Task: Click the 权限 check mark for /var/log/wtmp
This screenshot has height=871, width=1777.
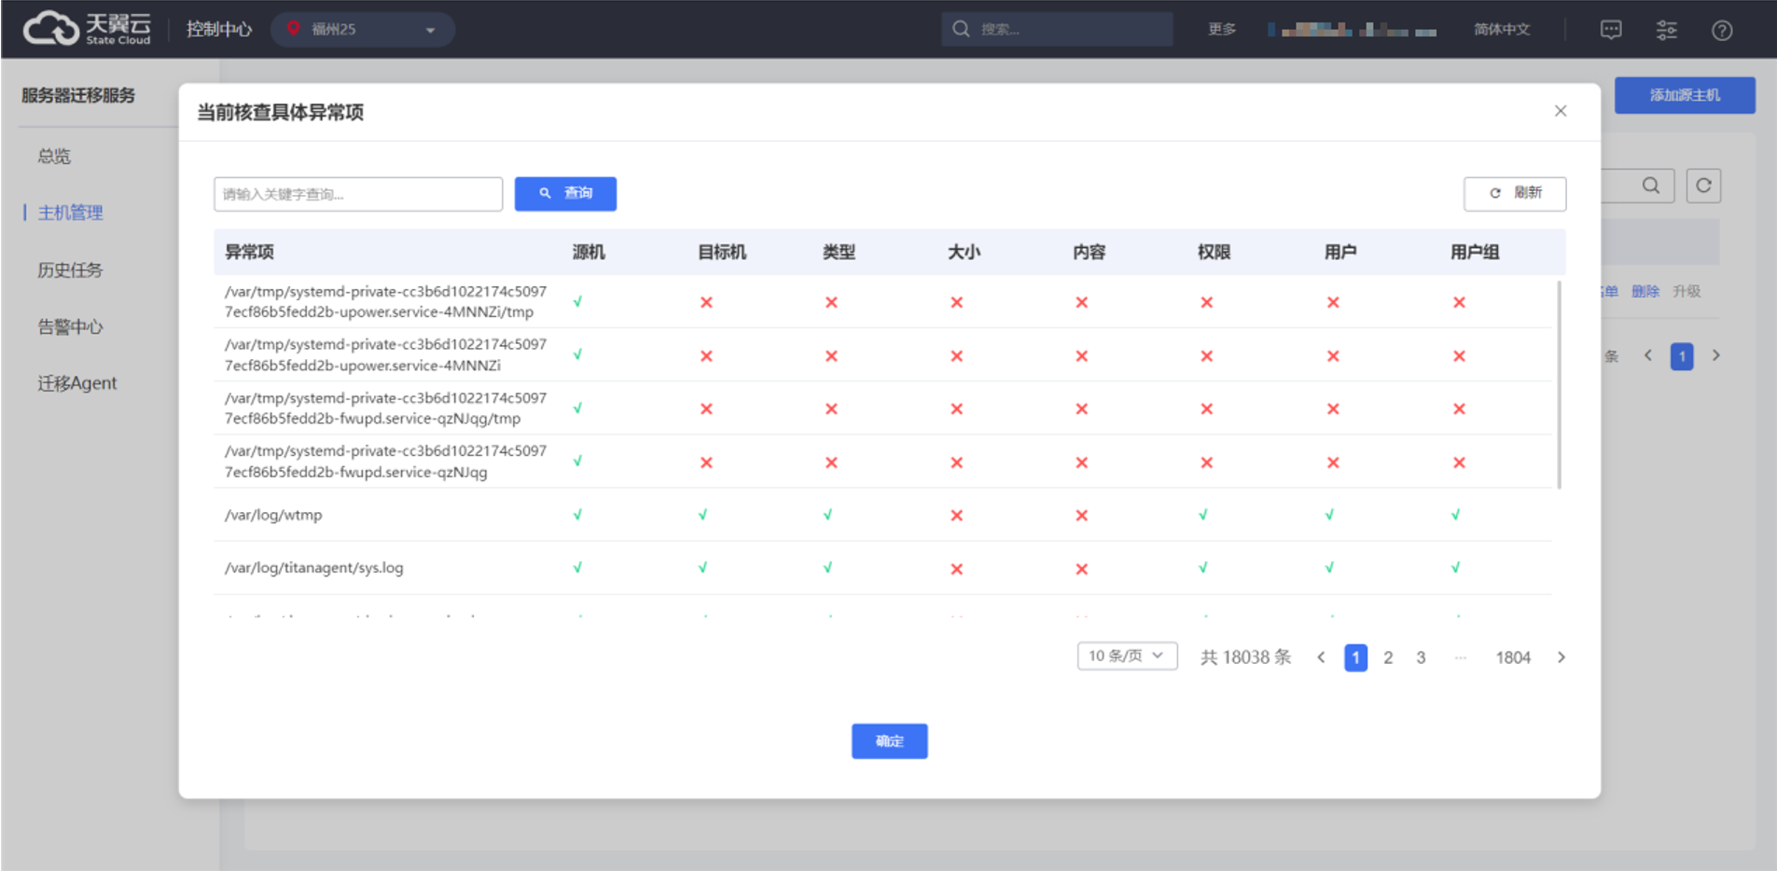Action: 1202,515
